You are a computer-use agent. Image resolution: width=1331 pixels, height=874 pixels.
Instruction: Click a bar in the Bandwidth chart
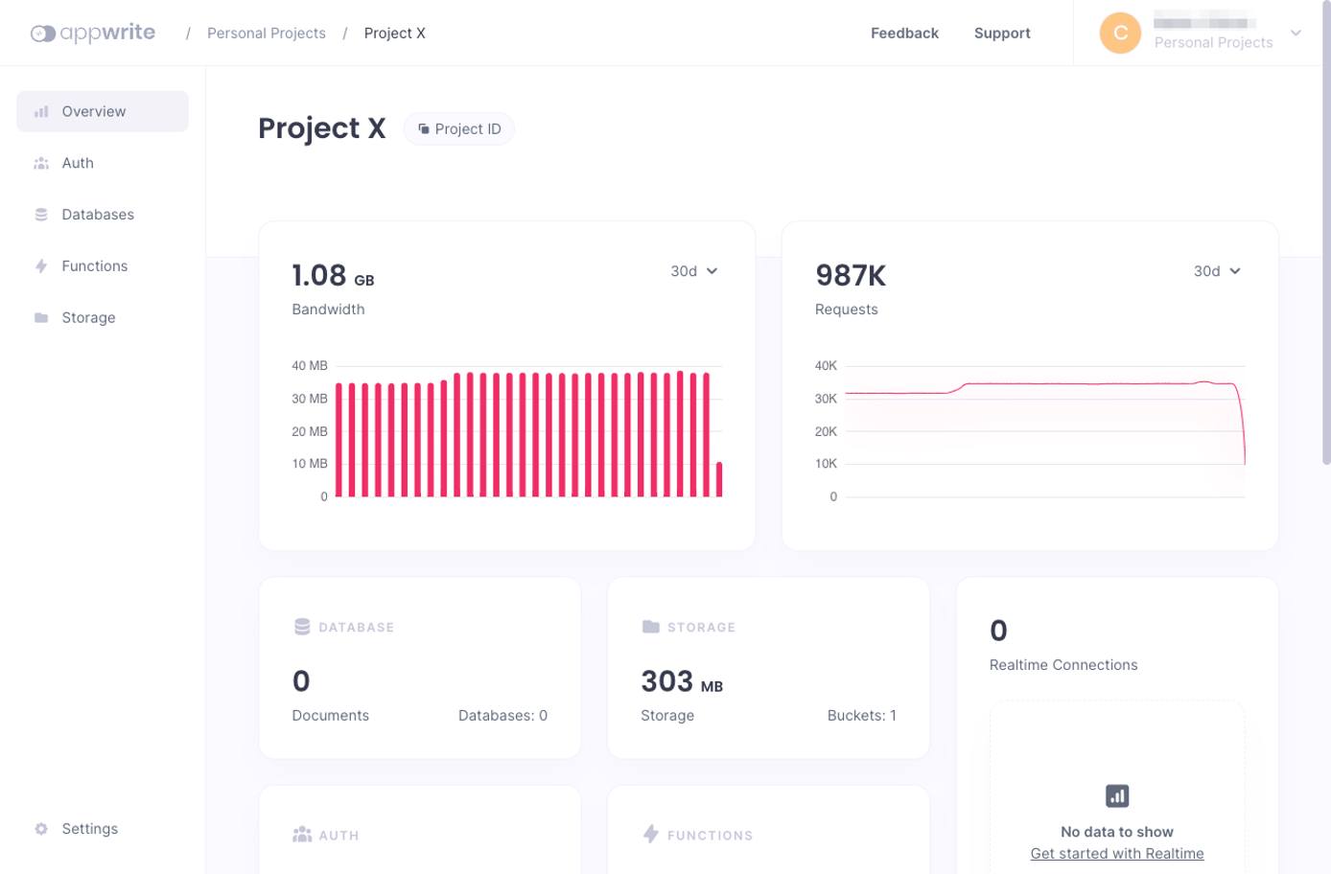tap(527, 441)
